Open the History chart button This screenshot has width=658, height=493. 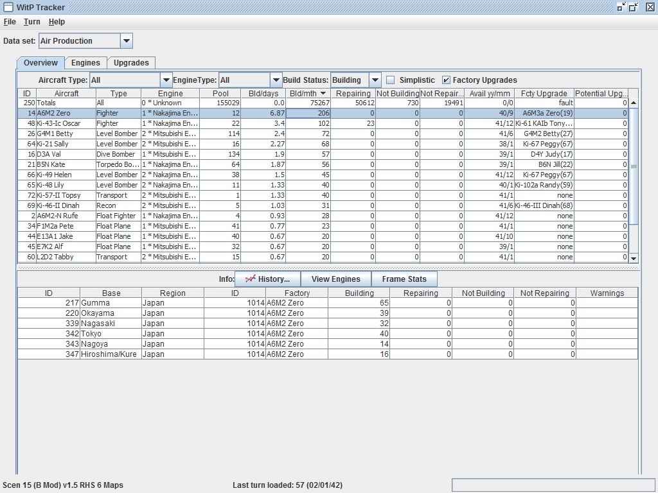pyautogui.click(x=268, y=279)
